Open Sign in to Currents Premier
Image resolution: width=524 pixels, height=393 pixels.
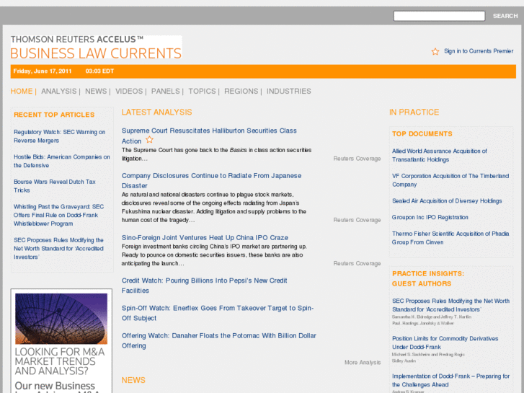tap(479, 51)
